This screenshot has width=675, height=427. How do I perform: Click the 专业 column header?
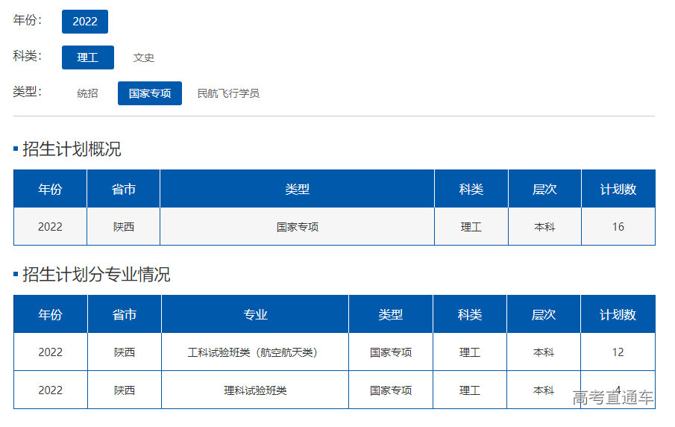[255, 314]
